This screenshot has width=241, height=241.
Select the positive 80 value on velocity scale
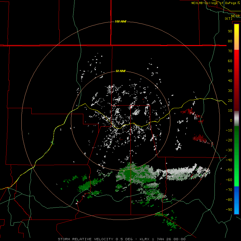[230, 41]
